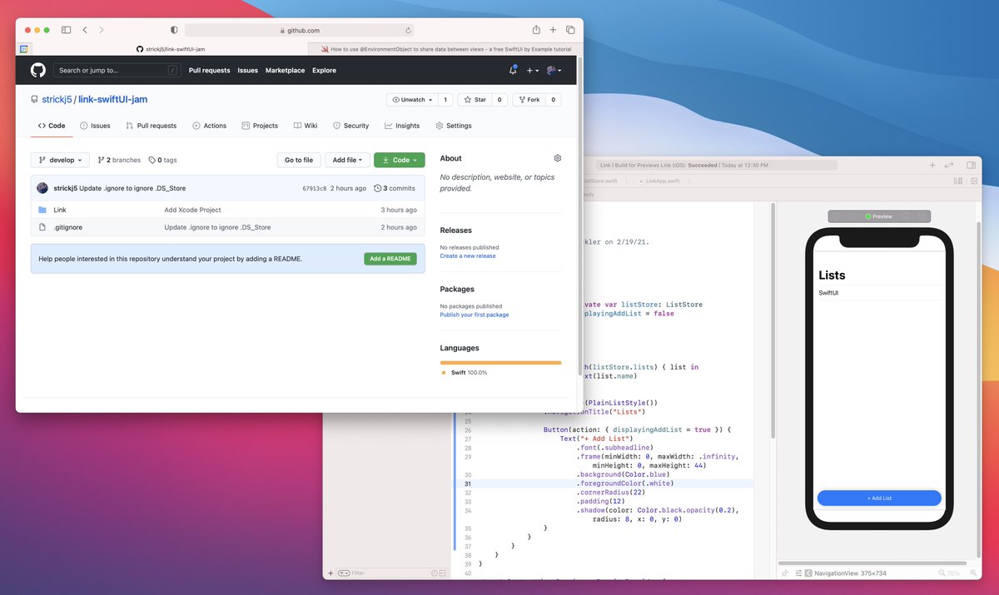Viewport: 999px width, 595px height.
Task: Click Safari's privacy shield icon
Action: [x=174, y=30]
